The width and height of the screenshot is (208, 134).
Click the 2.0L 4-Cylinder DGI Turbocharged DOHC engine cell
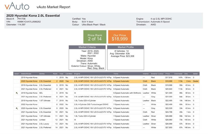(91, 104)
